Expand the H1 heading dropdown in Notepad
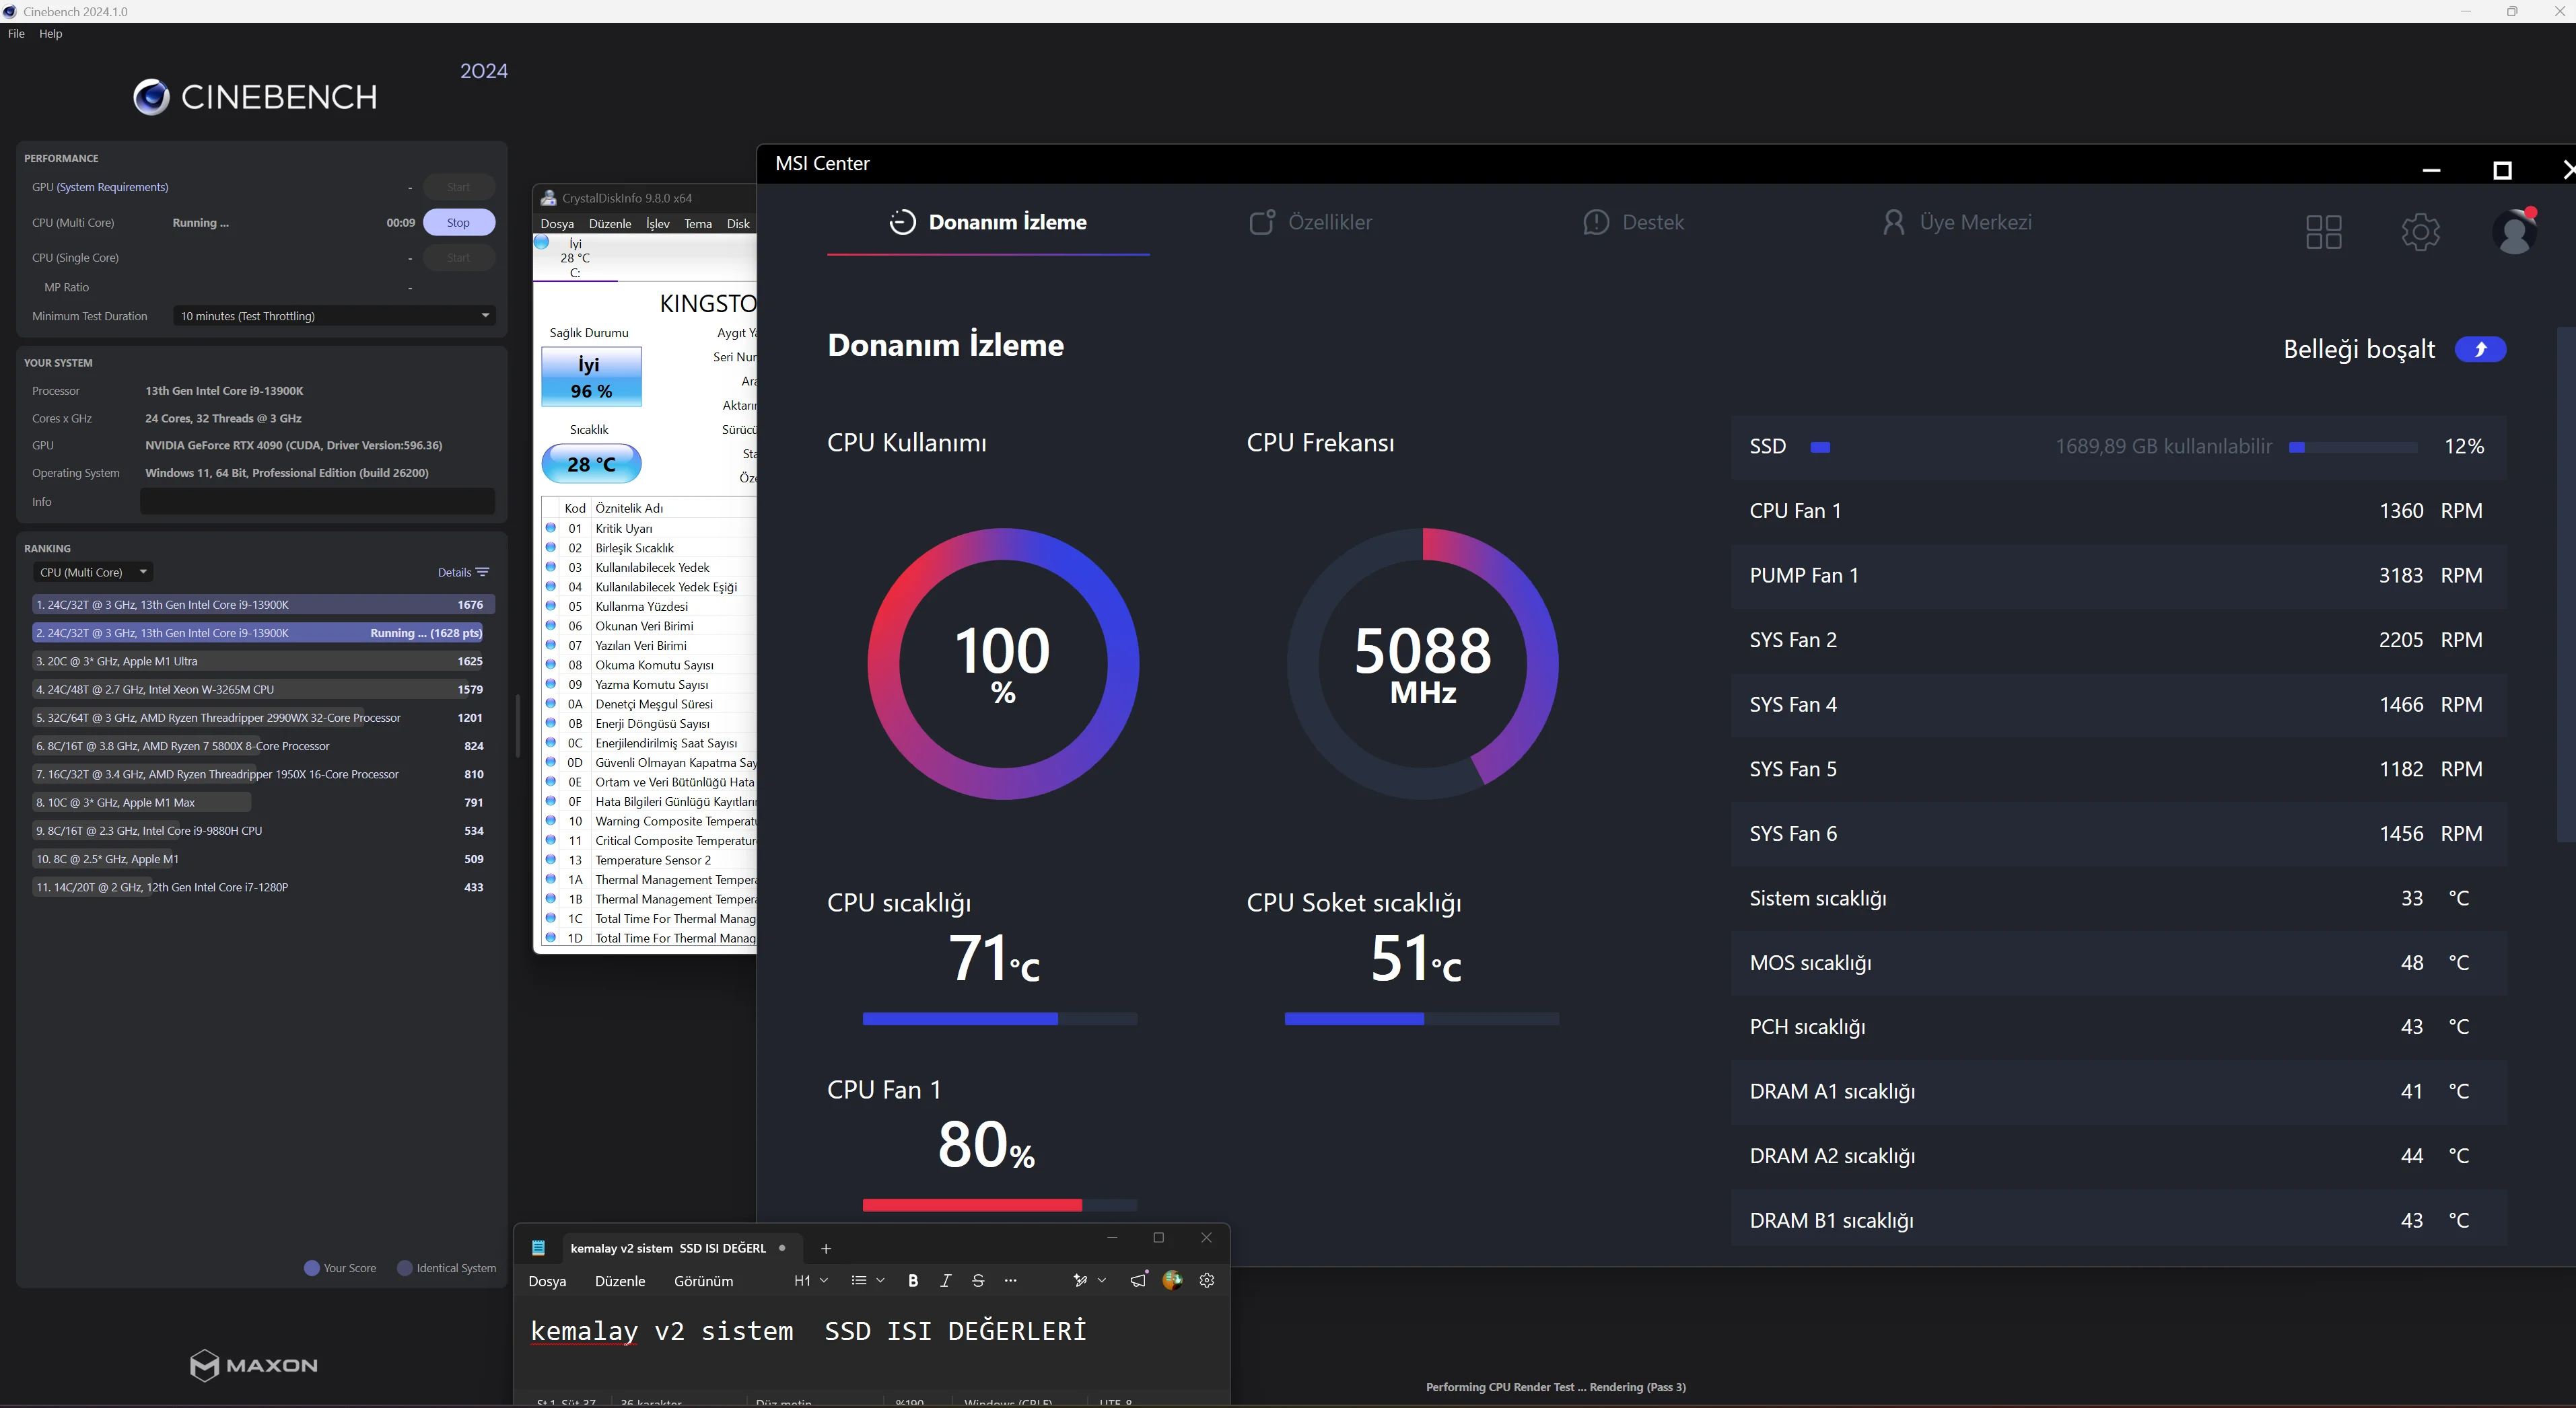Screen dimensions: 2576x1408 pos(811,1280)
